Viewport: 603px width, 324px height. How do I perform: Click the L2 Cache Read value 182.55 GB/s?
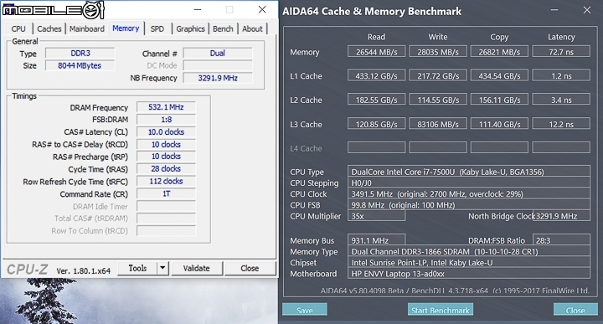pyautogui.click(x=376, y=100)
